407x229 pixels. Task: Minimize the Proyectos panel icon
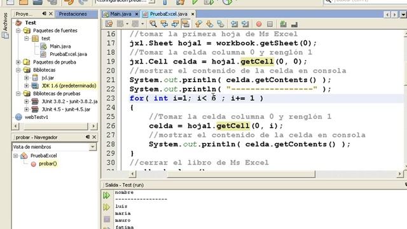[44, 13]
